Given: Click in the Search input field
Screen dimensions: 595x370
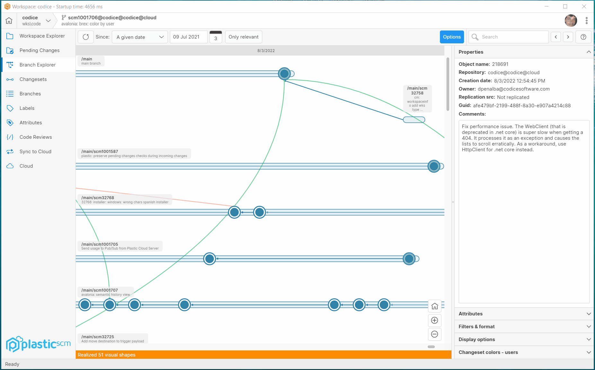Looking at the screenshot, I should (513, 37).
